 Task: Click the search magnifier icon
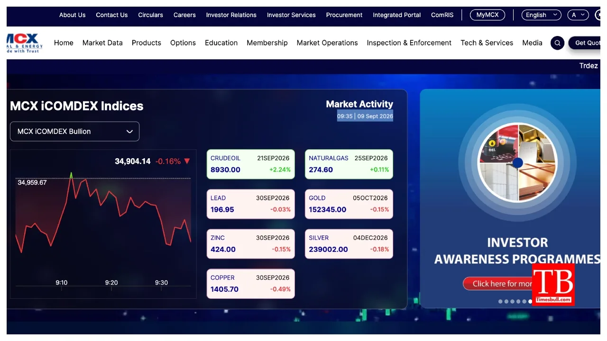[557, 43]
